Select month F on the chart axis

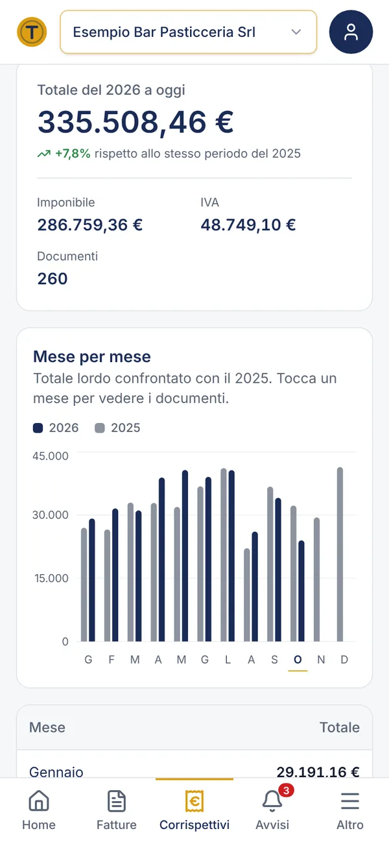(x=112, y=660)
